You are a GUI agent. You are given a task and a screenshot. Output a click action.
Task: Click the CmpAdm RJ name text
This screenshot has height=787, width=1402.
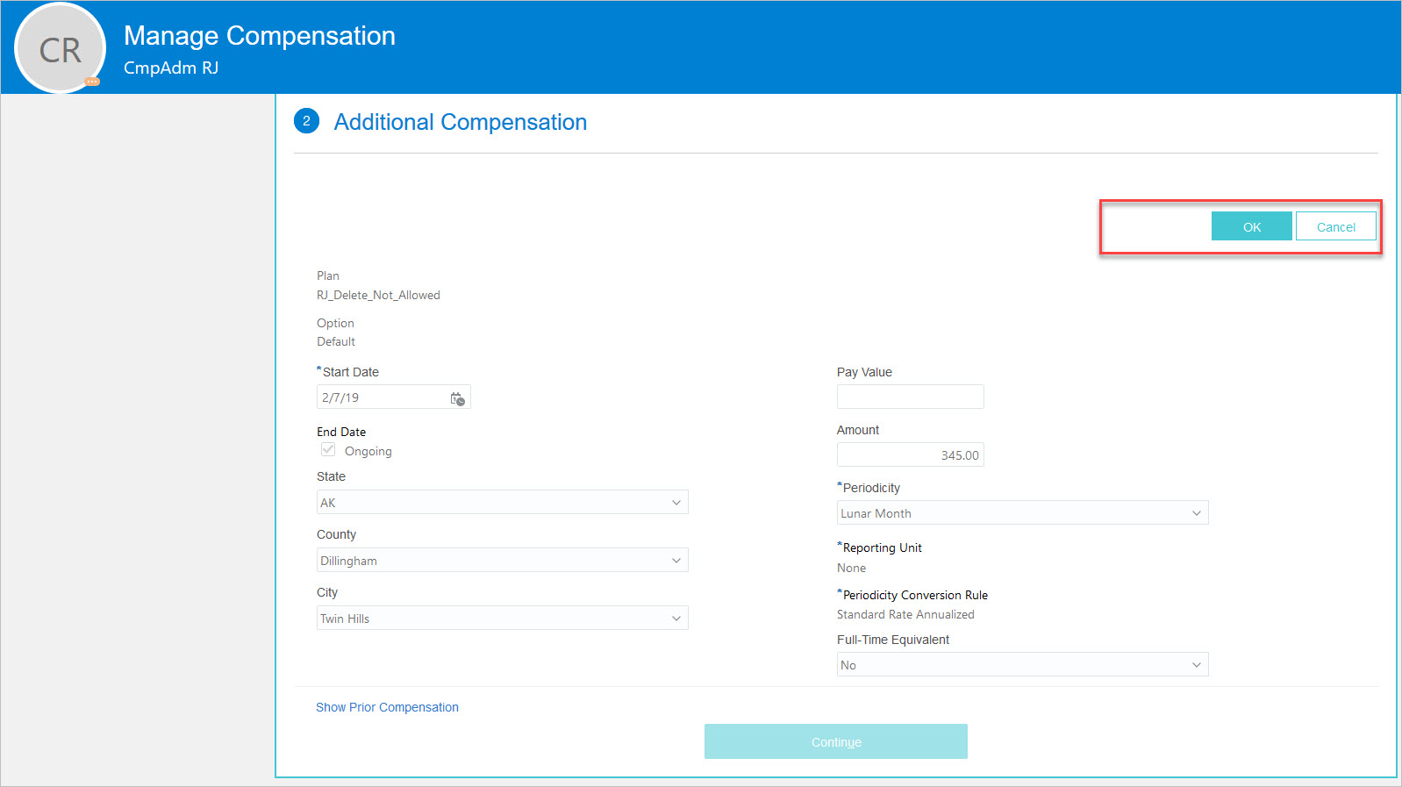[171, 68]
